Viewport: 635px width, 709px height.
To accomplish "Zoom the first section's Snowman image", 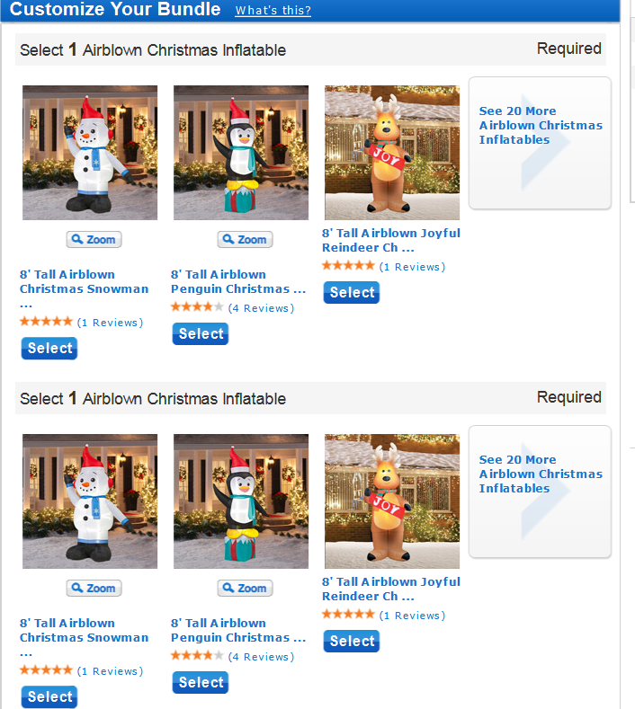I will point(94,239).
